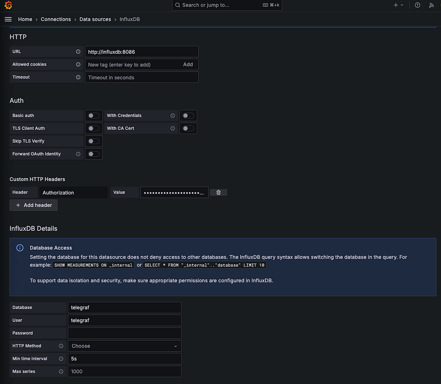
Task: Focus the Search or jump to box
Action: [x=227, y=5]
